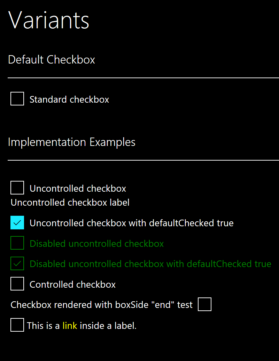Viewport: 279px width, 361px height.
Task: Check the Standard checkbox
Action: 17,99
